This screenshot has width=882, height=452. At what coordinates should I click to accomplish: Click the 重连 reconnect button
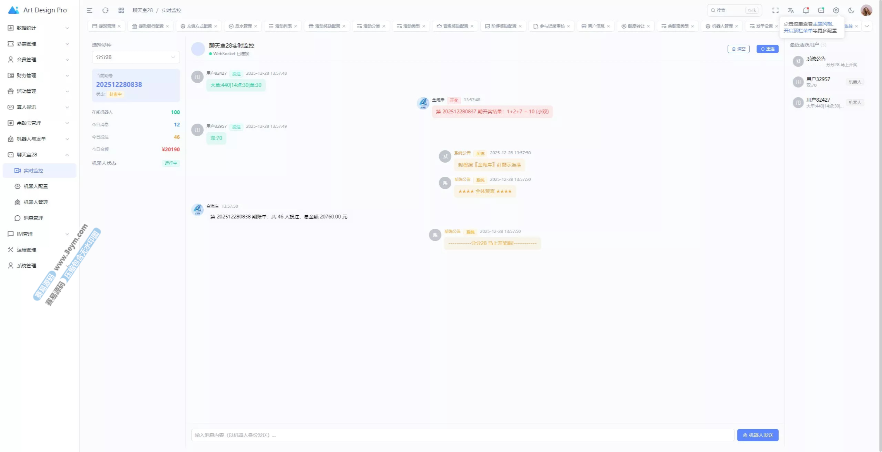click(x=767, y=49)
